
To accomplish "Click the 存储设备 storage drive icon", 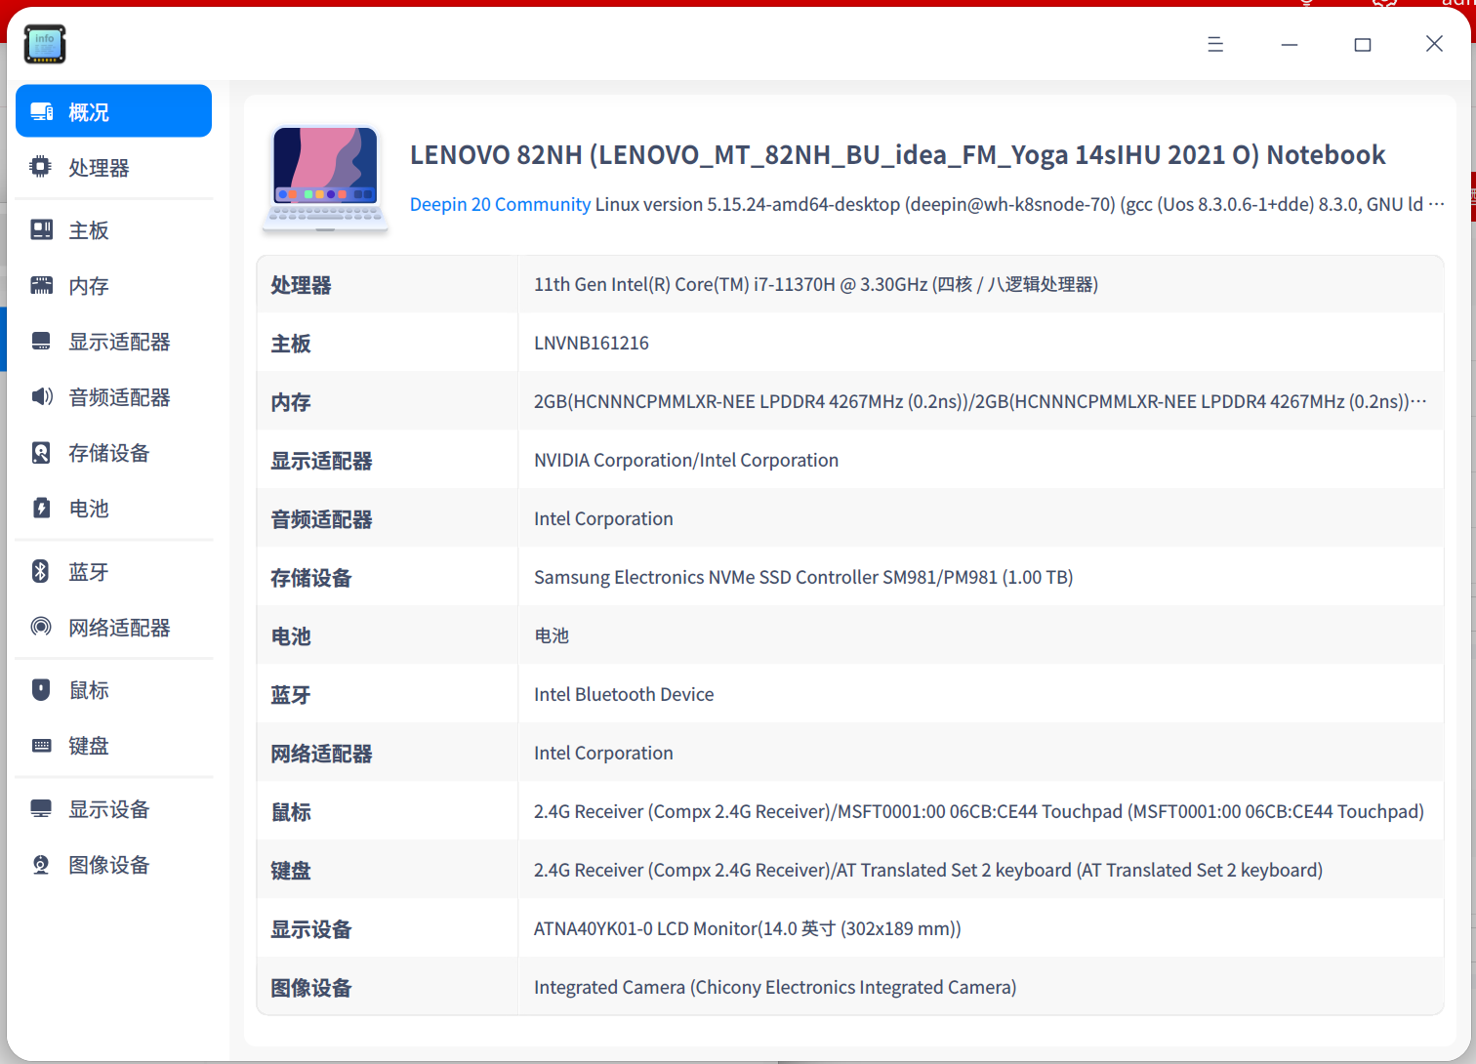I will [x=40, y=452].
